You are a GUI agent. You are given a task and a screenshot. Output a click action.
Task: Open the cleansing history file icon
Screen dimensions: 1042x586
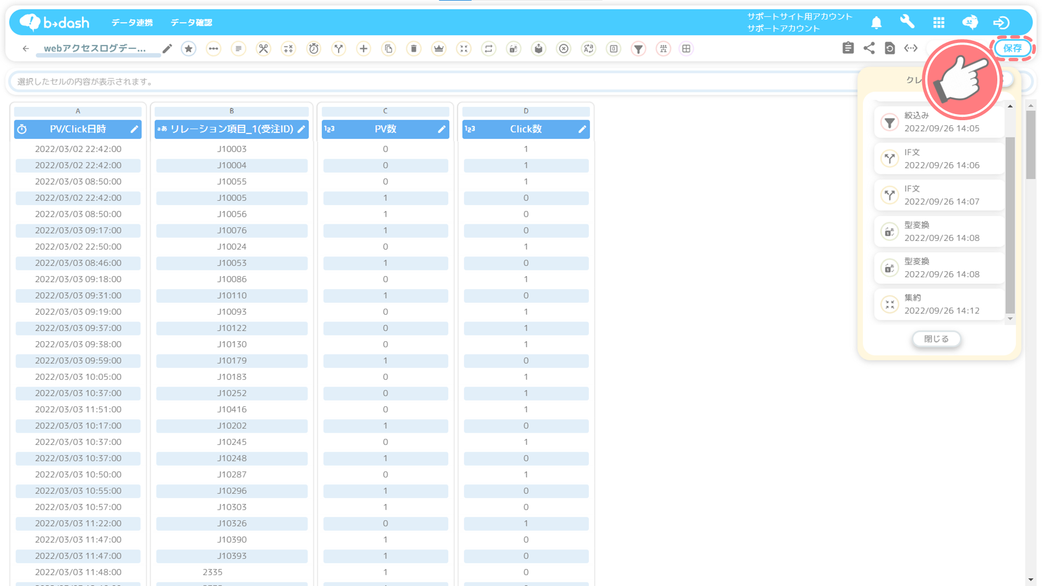890,48
